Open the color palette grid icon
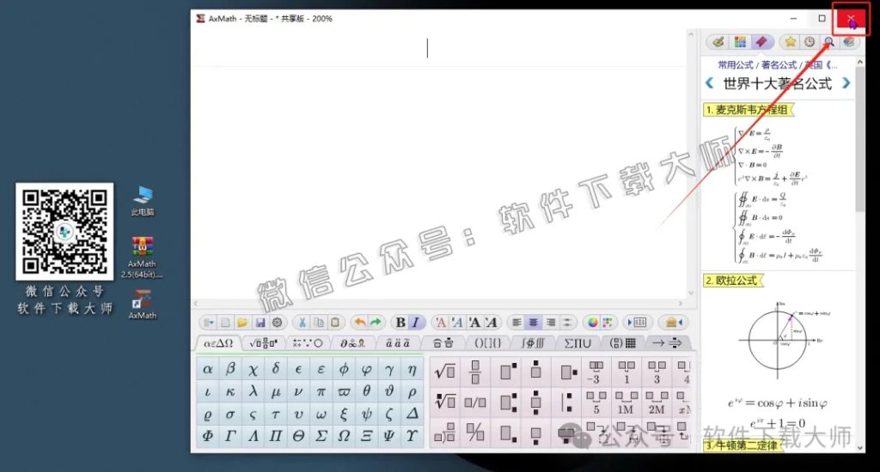Screen dimensions: 880x472 [608, 323]
